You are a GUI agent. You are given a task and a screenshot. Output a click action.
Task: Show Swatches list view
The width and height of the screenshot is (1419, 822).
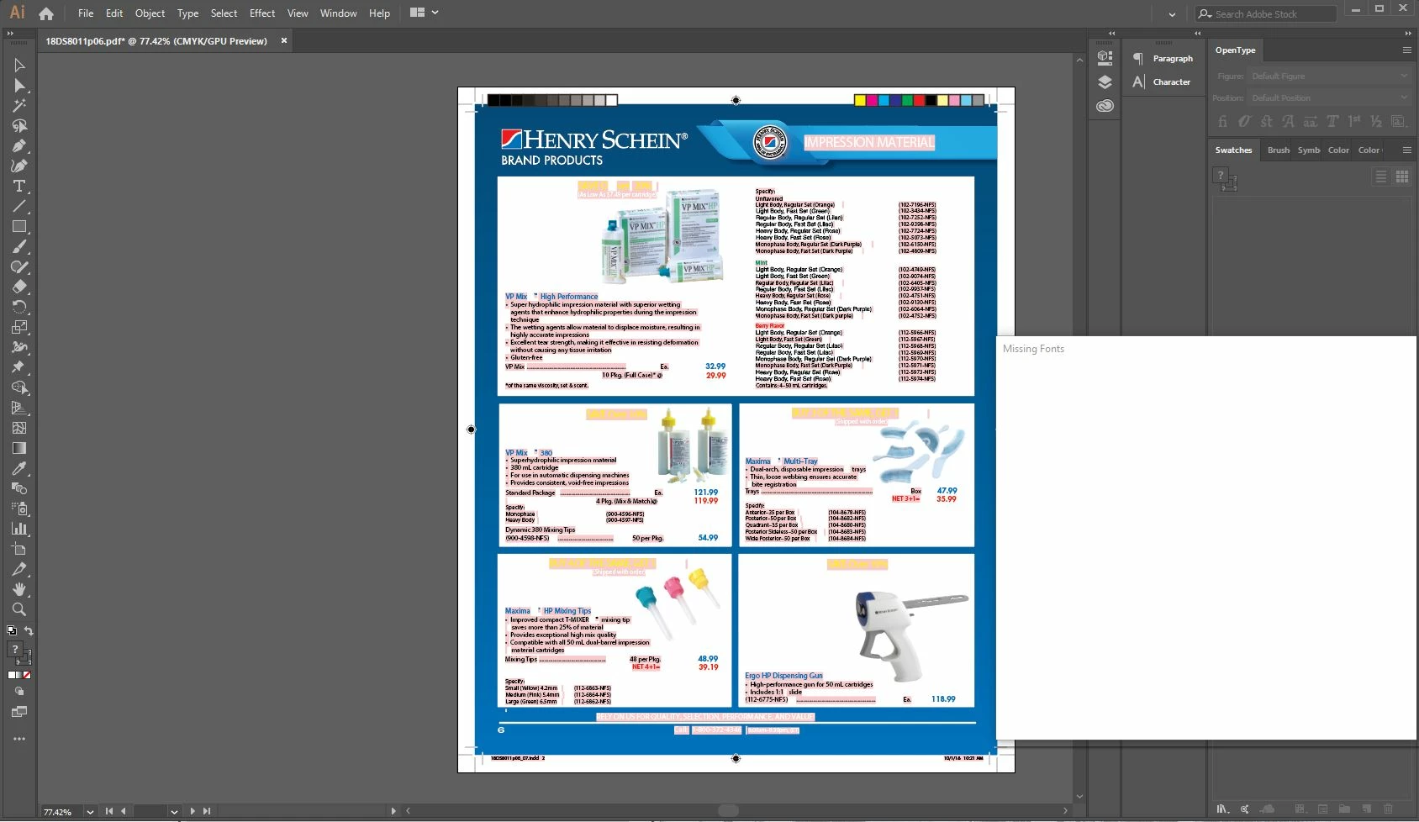[x=1381, y=177]
